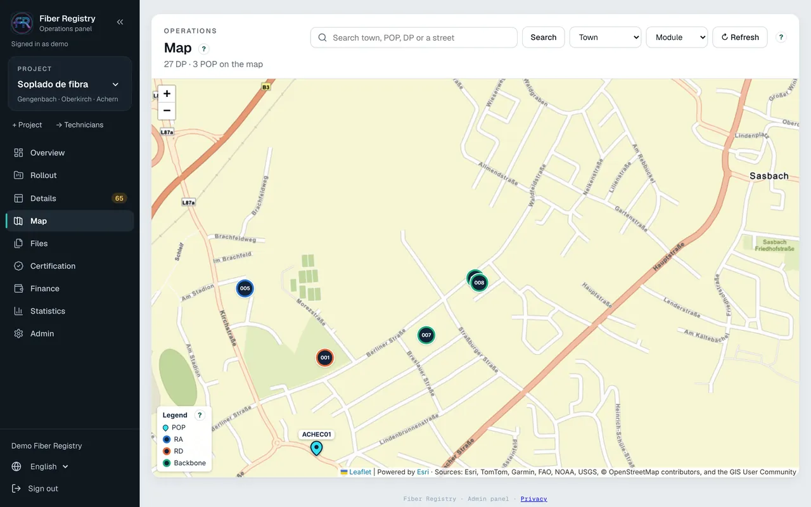Collapse the sidebar with the double-chevron icon
Screen dimensions: 811x507
click(120, 22)
